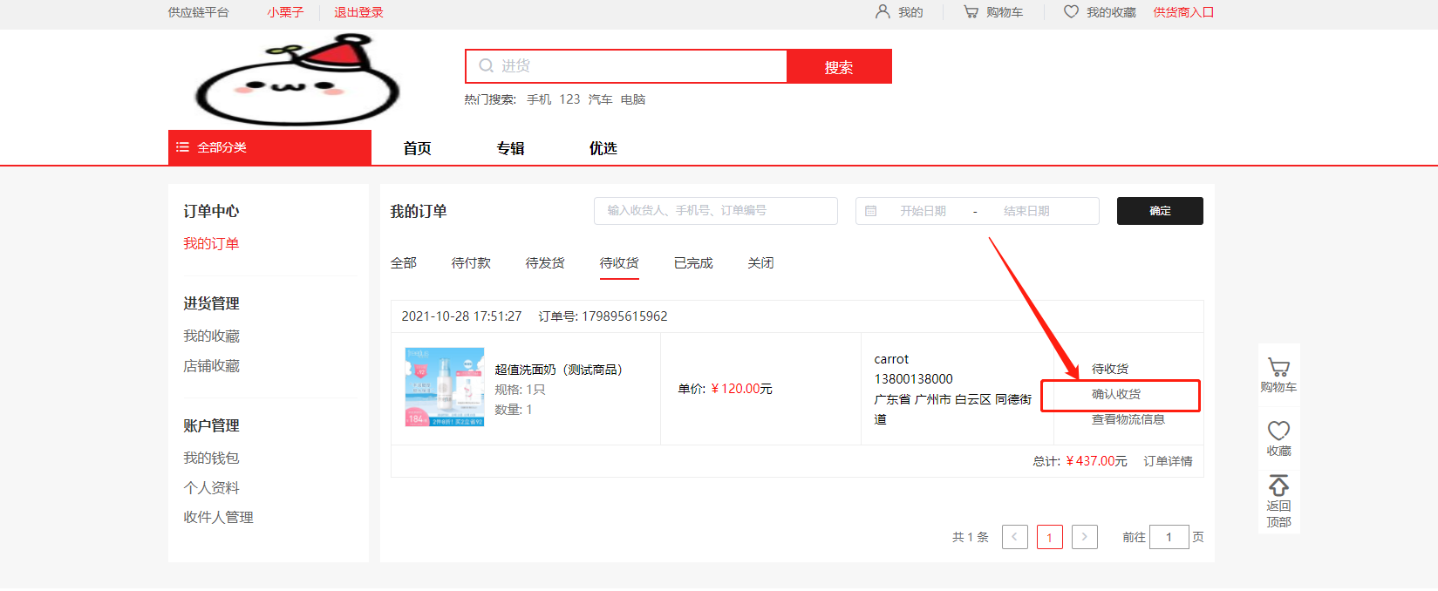The height and width of the screenshot is (591, 1438).
Task: Expand the 全部分类 category menu
Action: [x=269, y=147]
